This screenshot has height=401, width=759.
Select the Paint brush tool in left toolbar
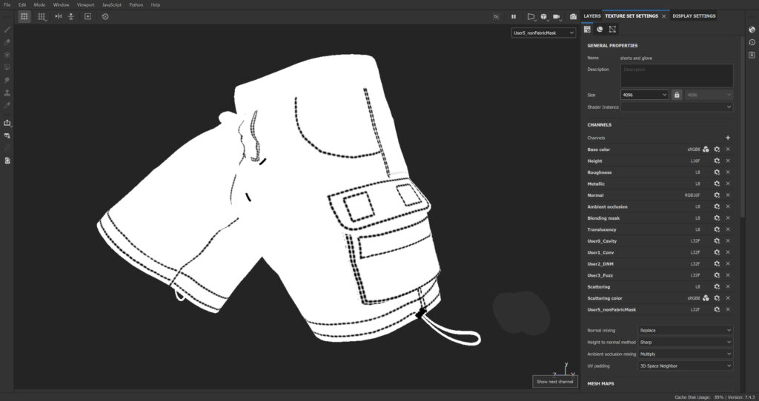pos(7,30)
